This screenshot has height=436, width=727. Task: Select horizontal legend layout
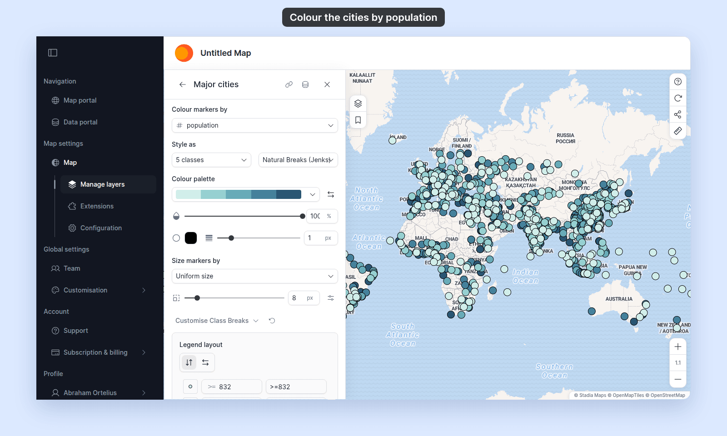click(205, 362)
